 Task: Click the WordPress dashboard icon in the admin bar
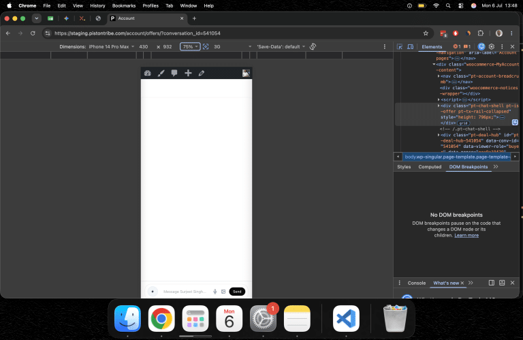point(147,73)
